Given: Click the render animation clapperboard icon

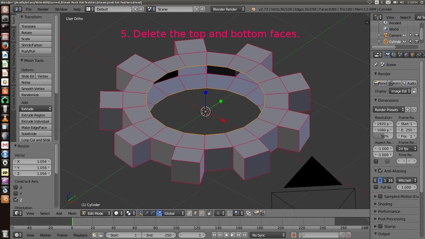Looking at the screenshot, I should click(x=395, y=83).
